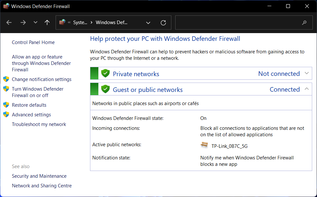This screenshot has width=317, height=197.
Task: Click shield icon beside Turn Windows Defender Firewall
Action: coord(6,89)
